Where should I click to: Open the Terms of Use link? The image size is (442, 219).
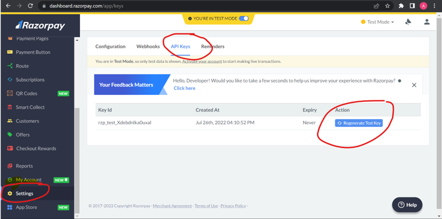(x=206, y=206)
